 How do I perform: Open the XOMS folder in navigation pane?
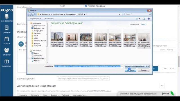(35, 38)
